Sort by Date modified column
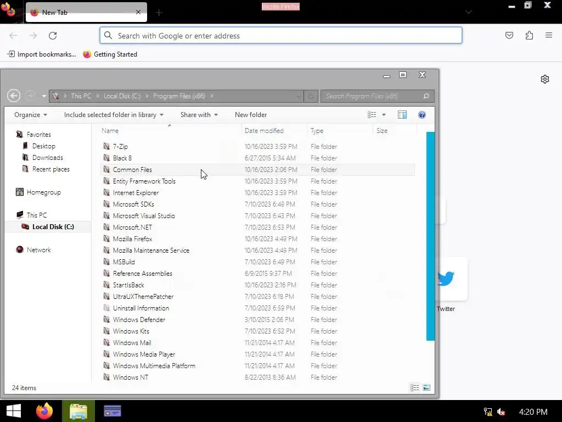Screen dimensions: 562x422 pyautogui.click(x=274, y=131)
